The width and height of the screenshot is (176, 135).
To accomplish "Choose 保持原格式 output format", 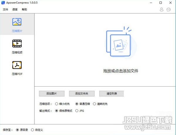I will pyautogui.click(x=64, y=111).
